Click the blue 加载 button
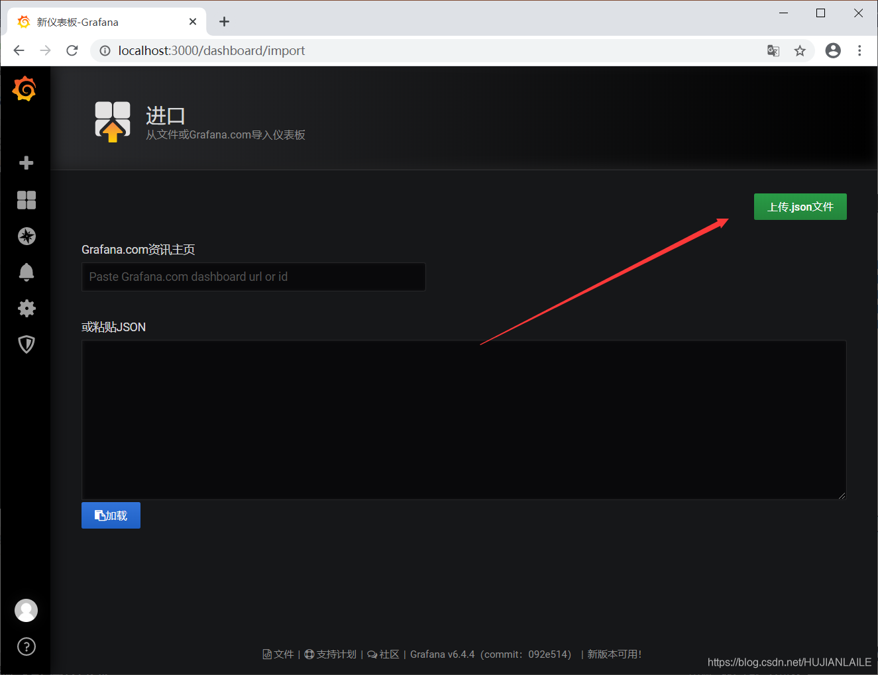The height and width of the screenshot is (675, 878). [111, 515]
